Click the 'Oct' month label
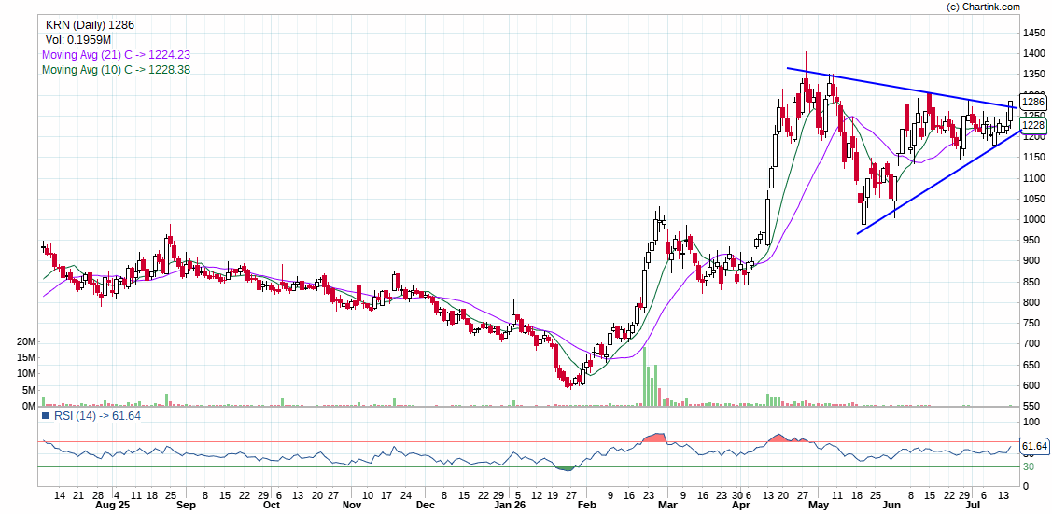The image size is (1052, 514). coord(272,505)
